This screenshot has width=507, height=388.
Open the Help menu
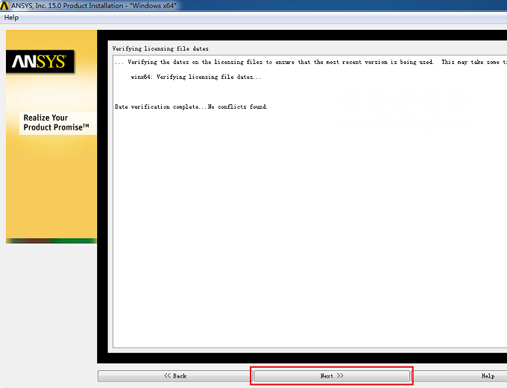click(11, 18)
